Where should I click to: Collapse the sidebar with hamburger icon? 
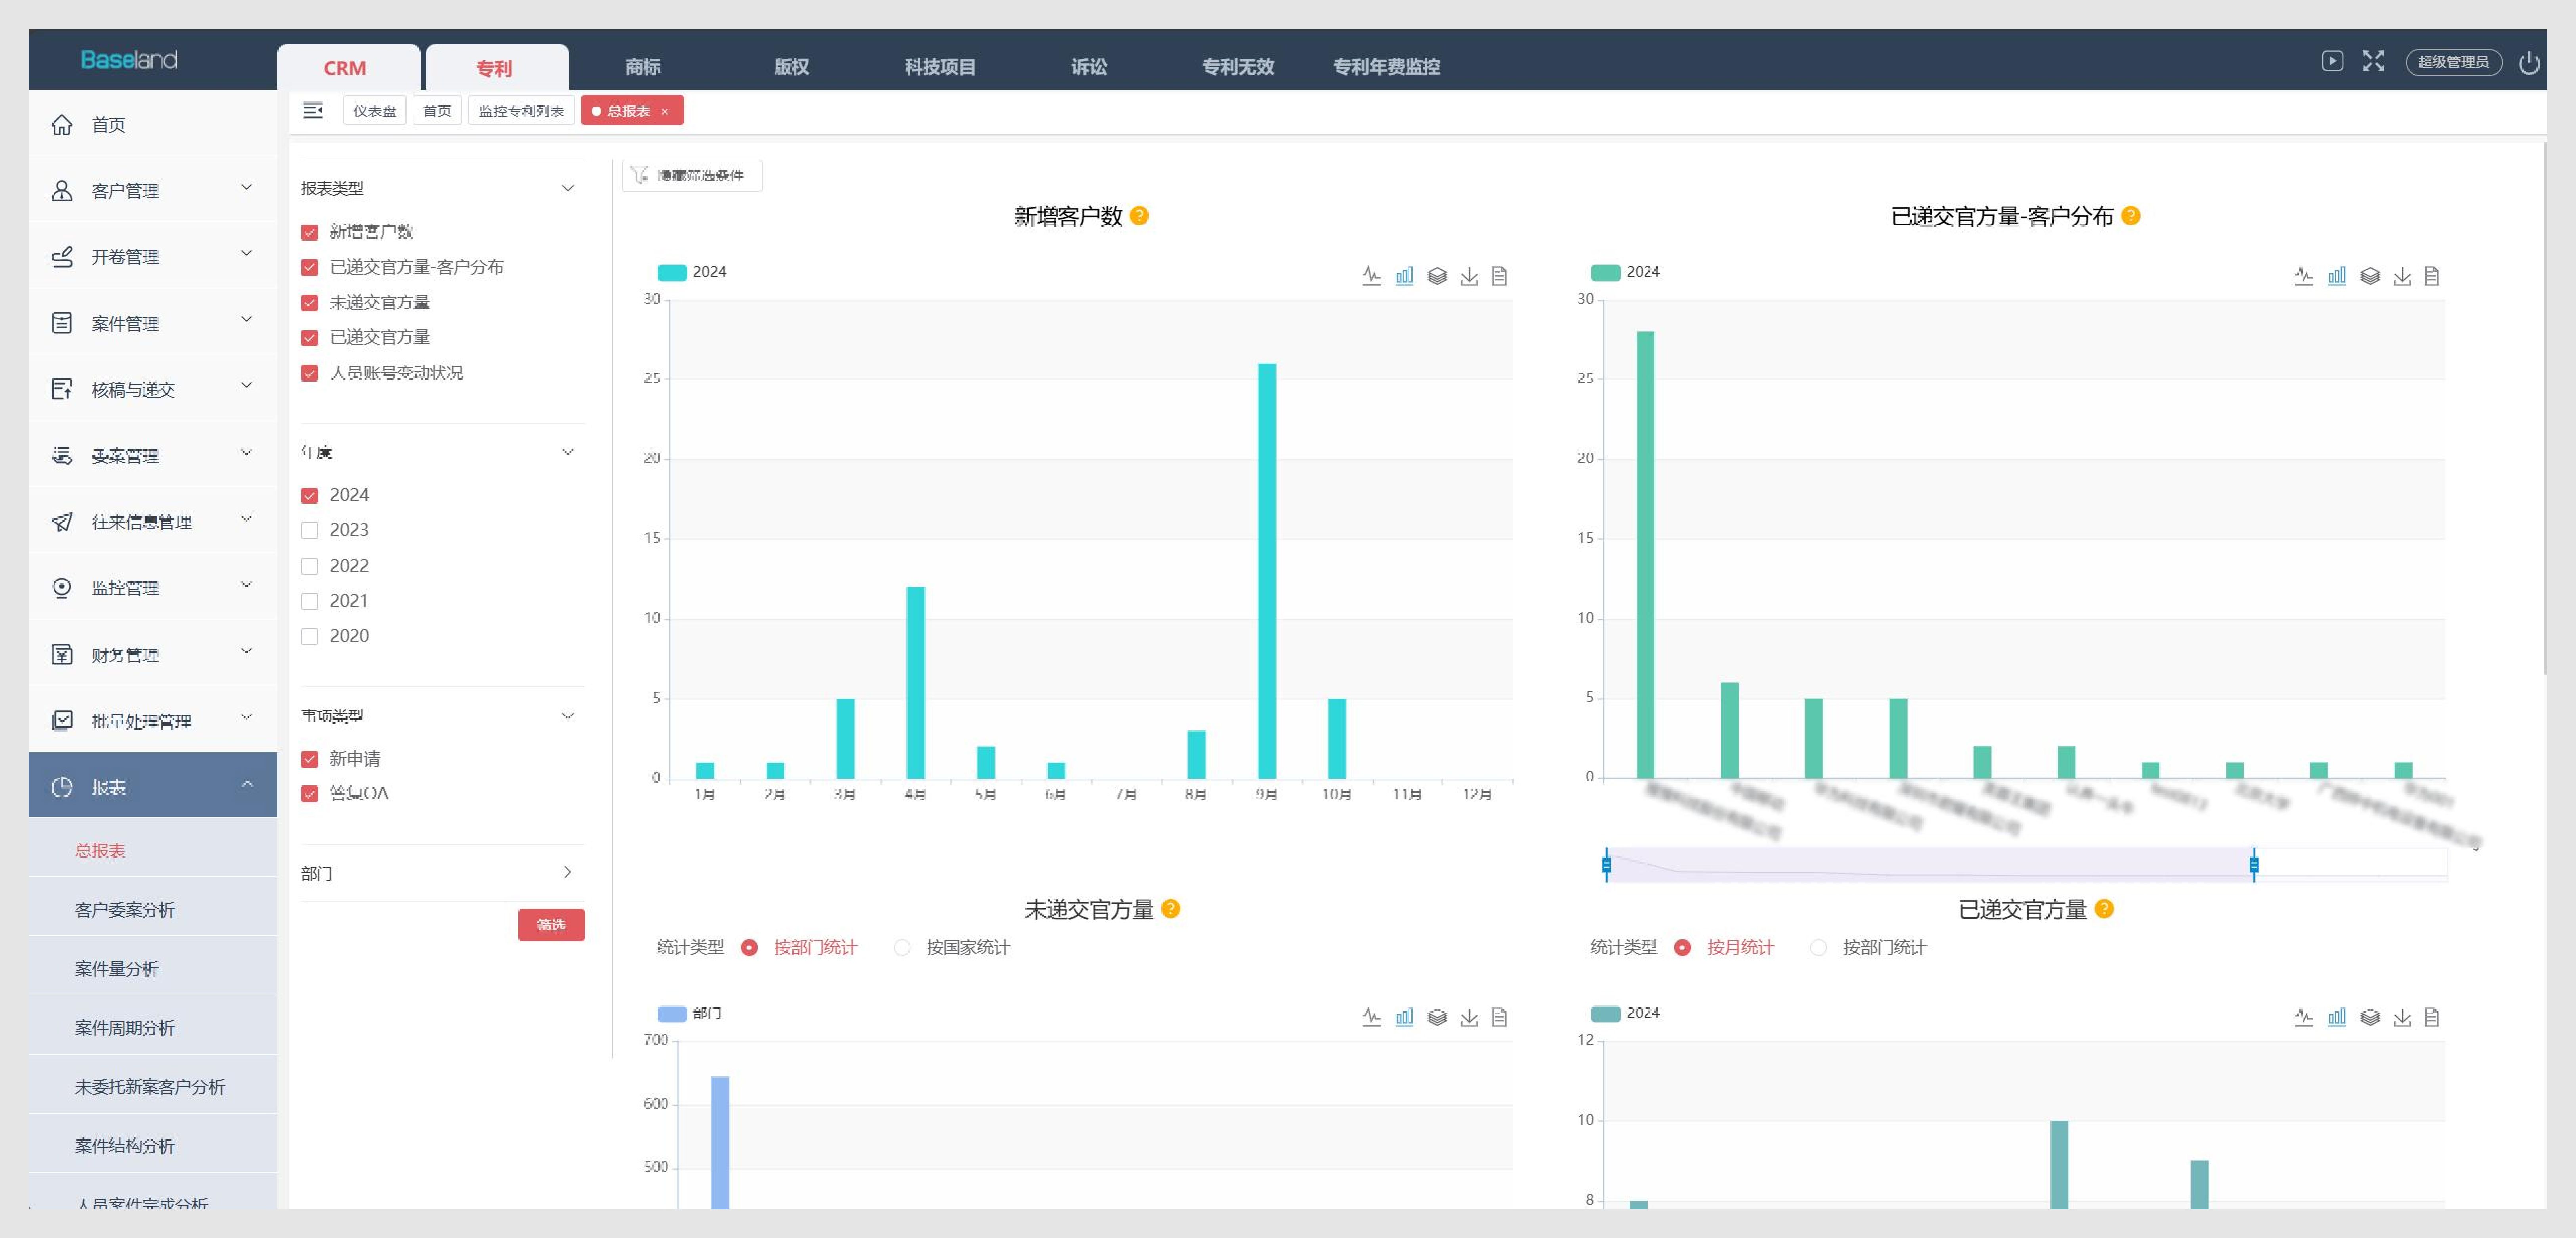pyautogui.click(x=313, y=111)
